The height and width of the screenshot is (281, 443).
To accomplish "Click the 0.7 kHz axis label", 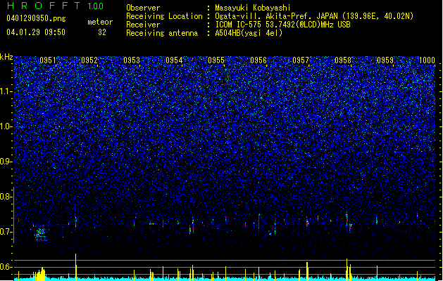I will tap(6, 232).
